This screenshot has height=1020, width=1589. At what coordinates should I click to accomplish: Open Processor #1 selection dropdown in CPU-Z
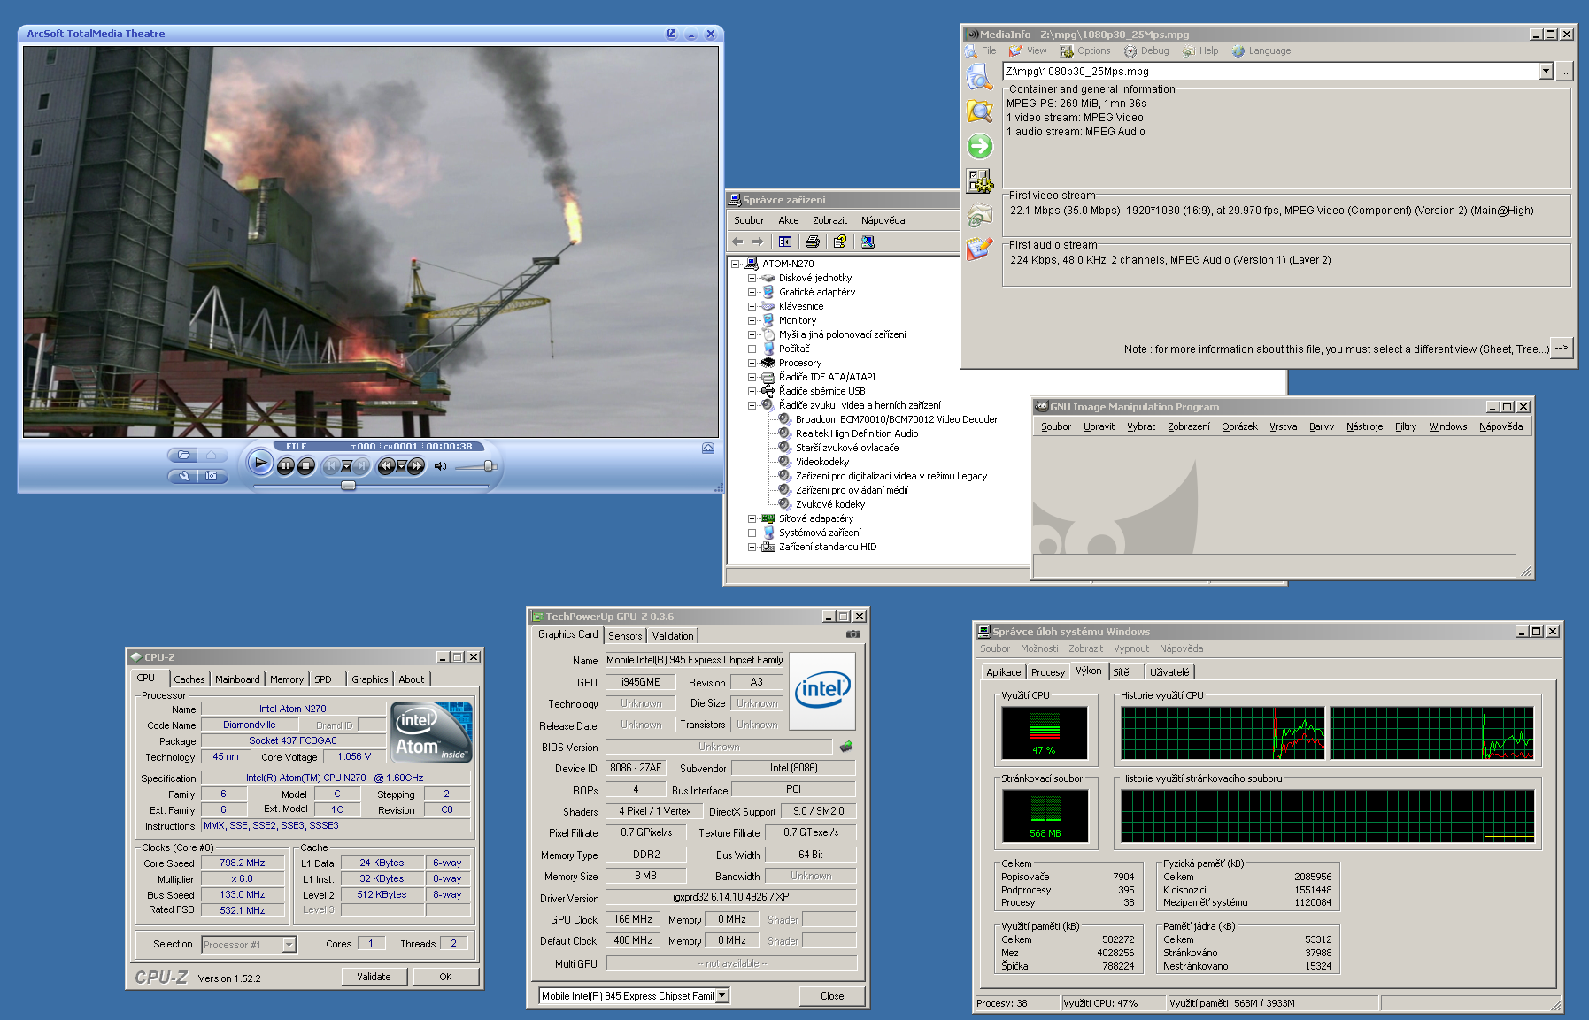(x=289, y=945)
